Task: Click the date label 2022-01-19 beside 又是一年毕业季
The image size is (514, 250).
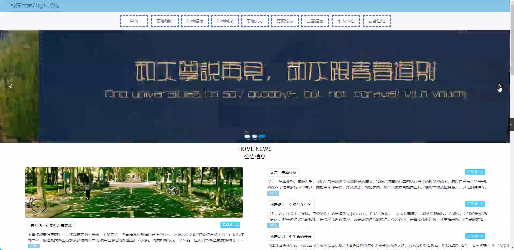Action: click(475, 172)
